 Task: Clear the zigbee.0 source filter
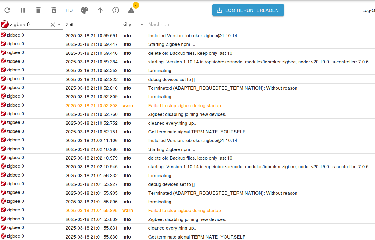53,25
